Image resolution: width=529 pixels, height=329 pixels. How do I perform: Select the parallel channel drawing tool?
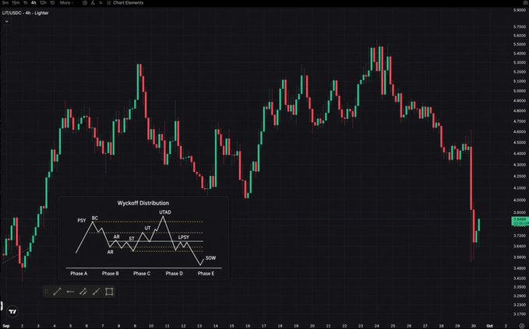[x=83, y=292]
